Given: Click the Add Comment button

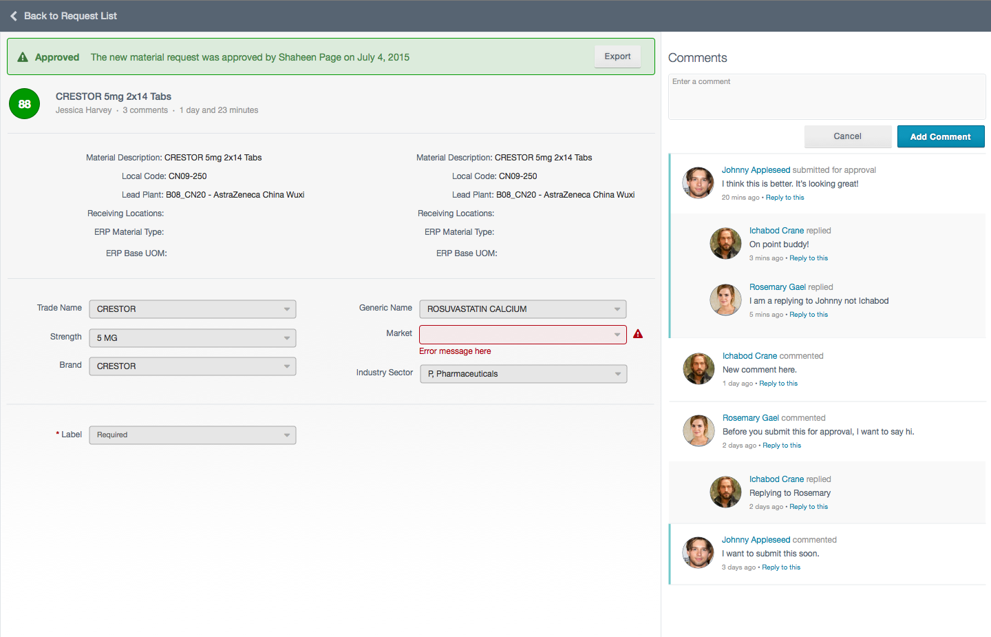Looking at the screenshot, I should tap(940, 136).
